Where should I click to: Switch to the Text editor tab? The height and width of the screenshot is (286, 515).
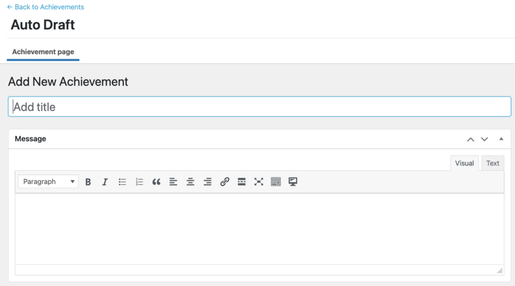point(493,163)
